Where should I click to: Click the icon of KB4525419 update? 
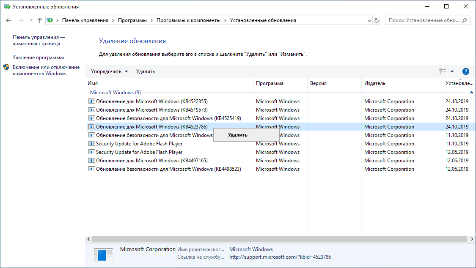92,118
